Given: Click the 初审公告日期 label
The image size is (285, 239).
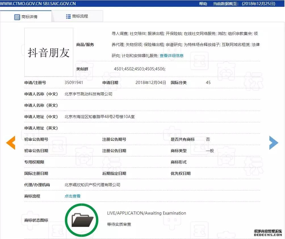Looking at the screenshot, I should pos(36,151).
